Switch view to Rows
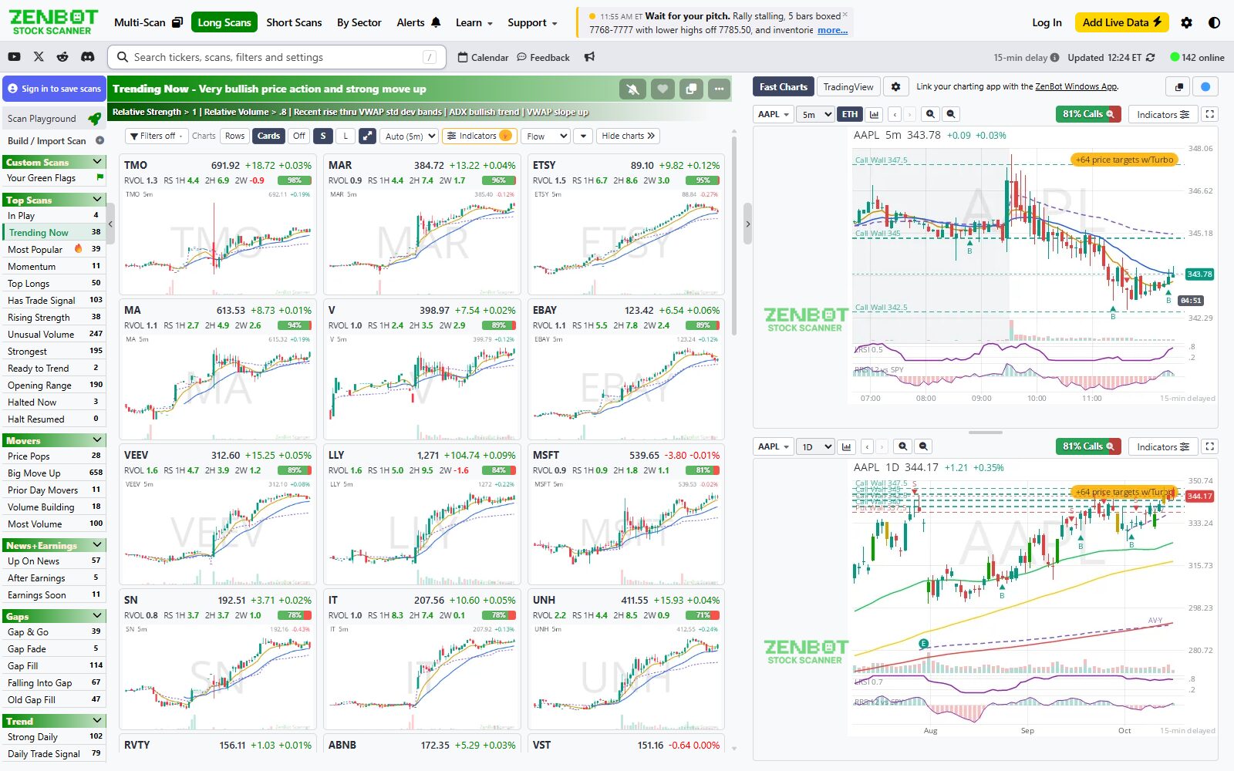The image size is (1234, 771). (234, 136)
